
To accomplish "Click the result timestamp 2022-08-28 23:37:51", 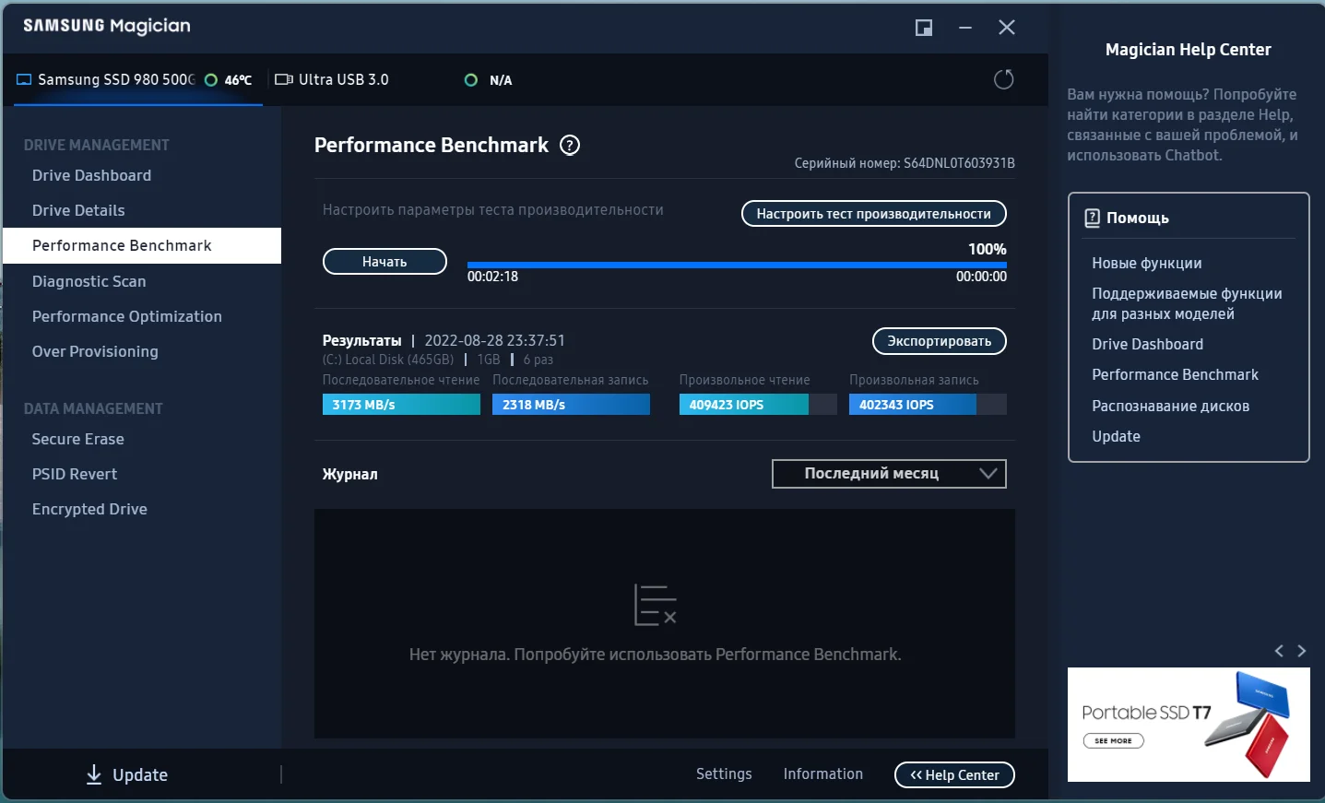I will [494, 340].
